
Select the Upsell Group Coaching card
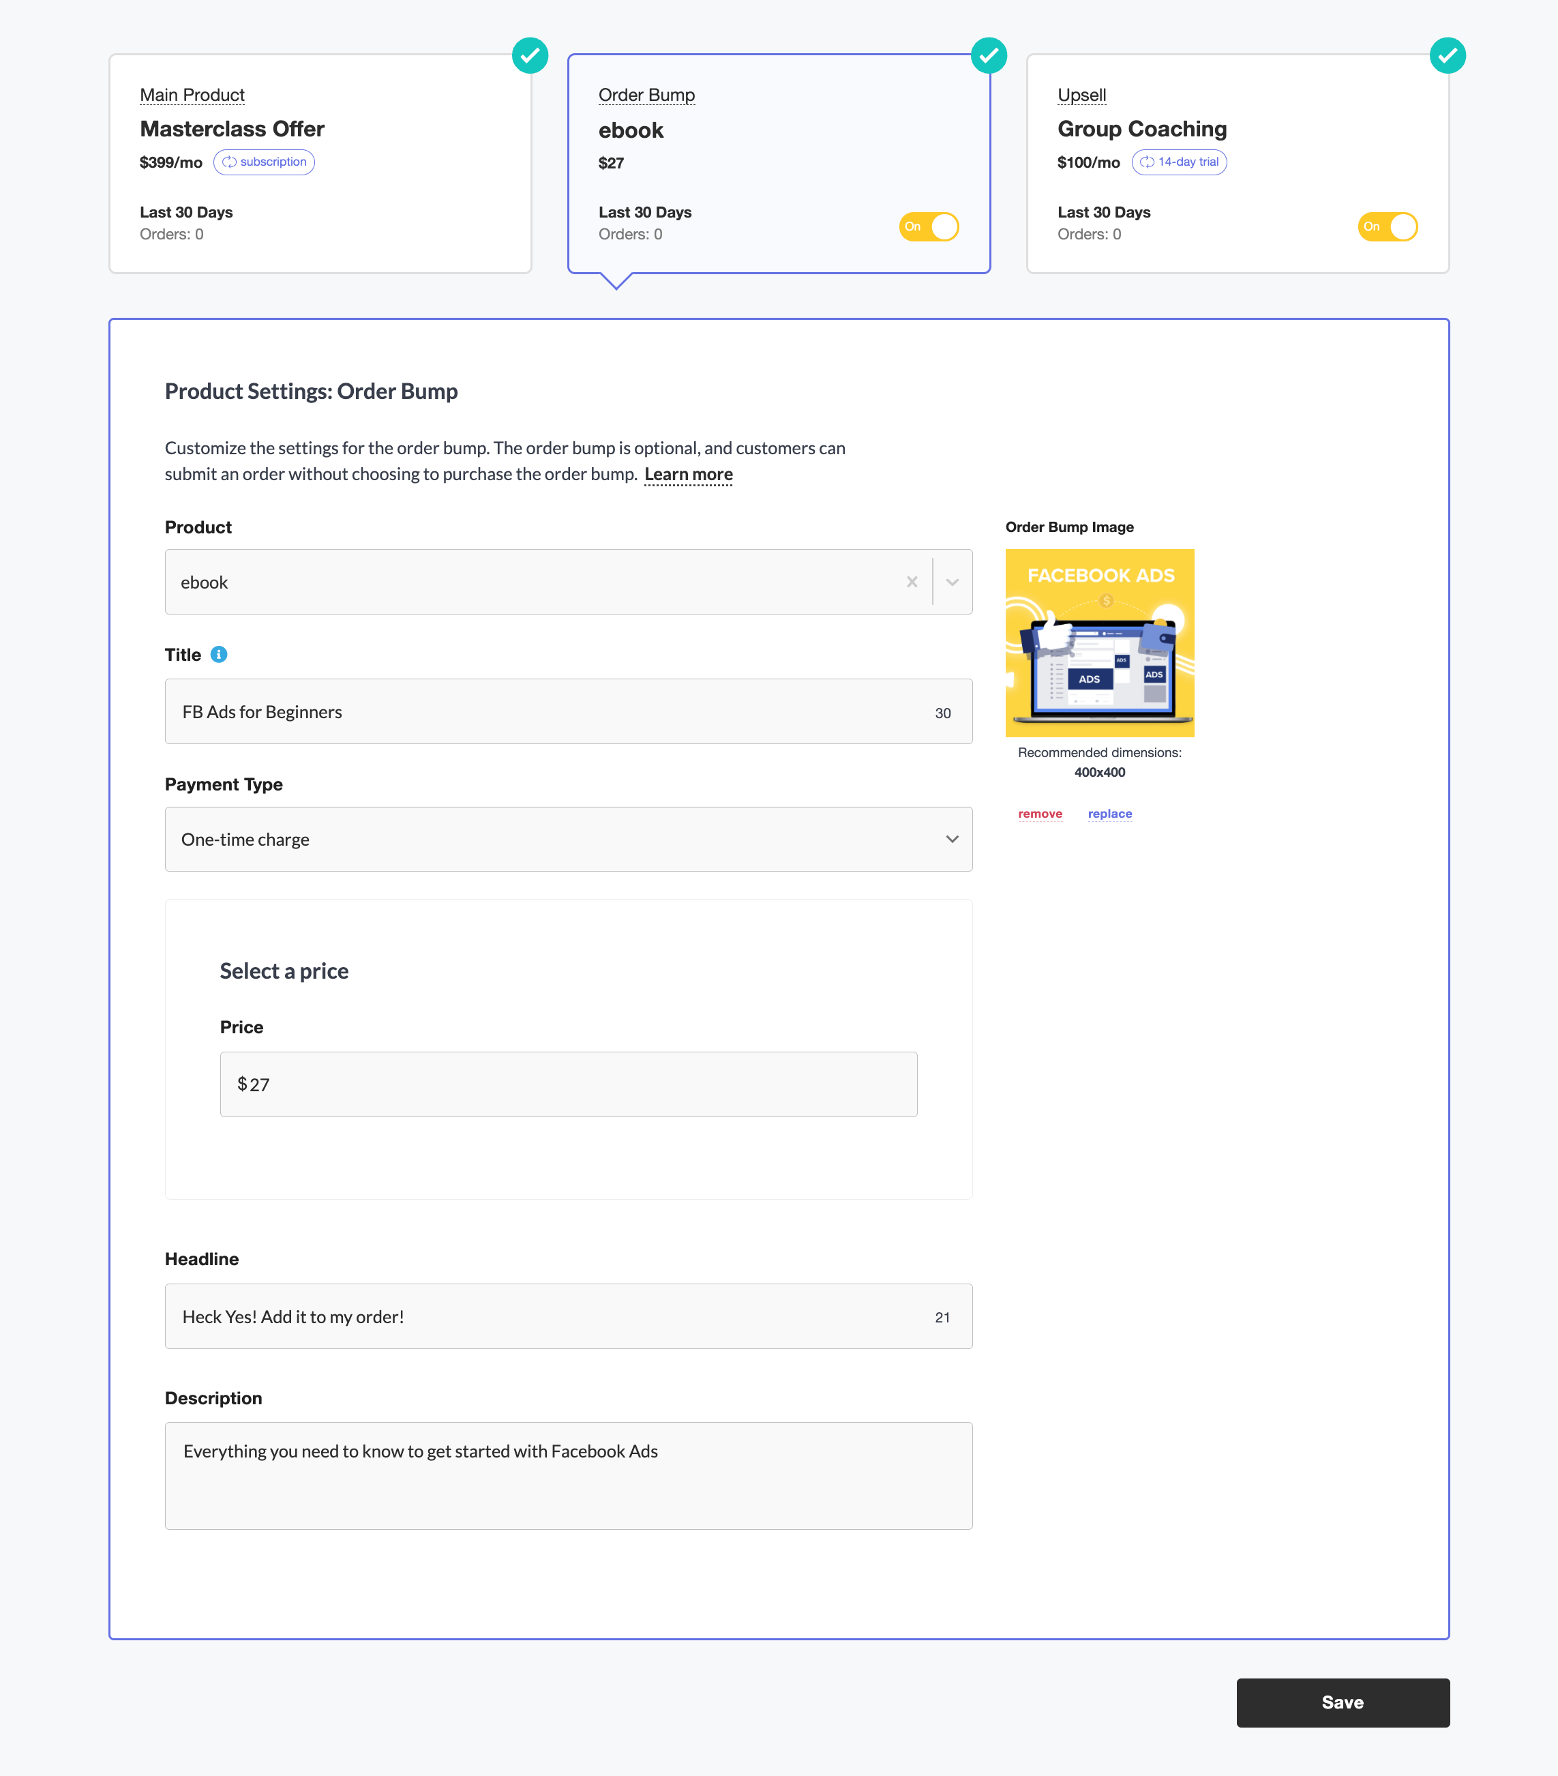coord(1238,164)
